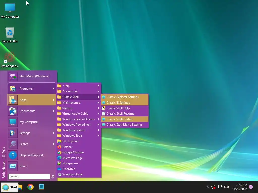Click the sync status tray icon
Screen dimensions: 258x193
pyautogui.click(x=213, y=187)
